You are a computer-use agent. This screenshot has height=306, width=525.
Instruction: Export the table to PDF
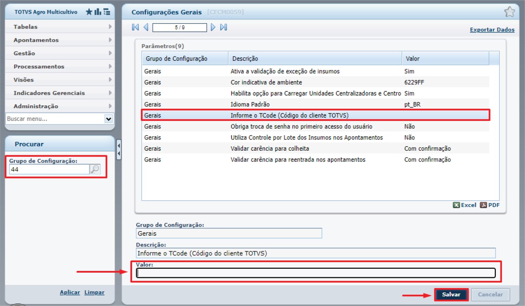(490, 205)
